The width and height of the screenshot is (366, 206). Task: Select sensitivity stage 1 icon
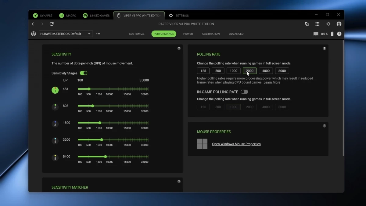(x=55, y=90)
